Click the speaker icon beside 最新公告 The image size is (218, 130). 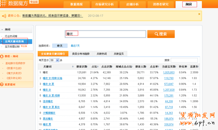click(x=4, y=16)
